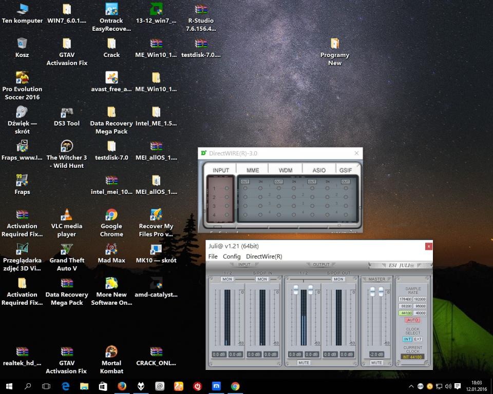The image size is (493, 394).
Task: Set clock select to INT
Action: [407, 339]
